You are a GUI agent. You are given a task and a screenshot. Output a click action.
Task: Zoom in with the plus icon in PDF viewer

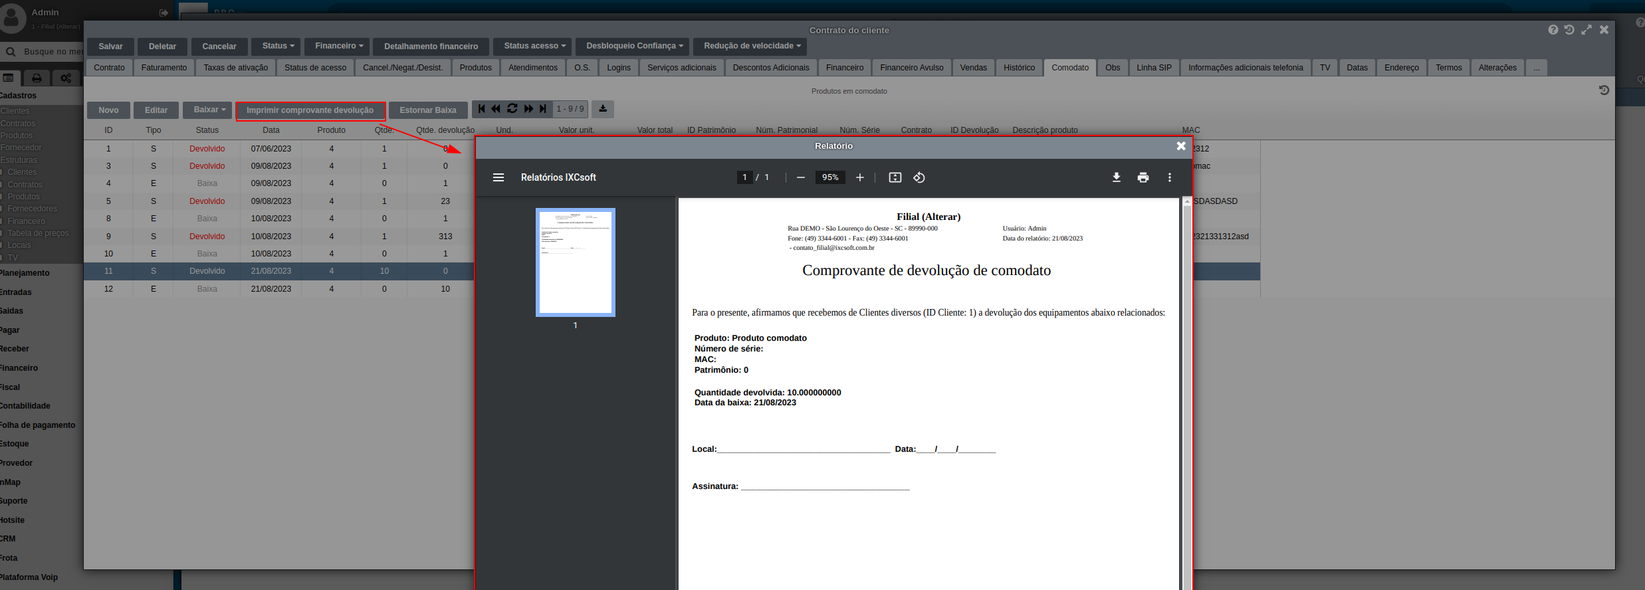pyautogui.click(x=860, y=177)
